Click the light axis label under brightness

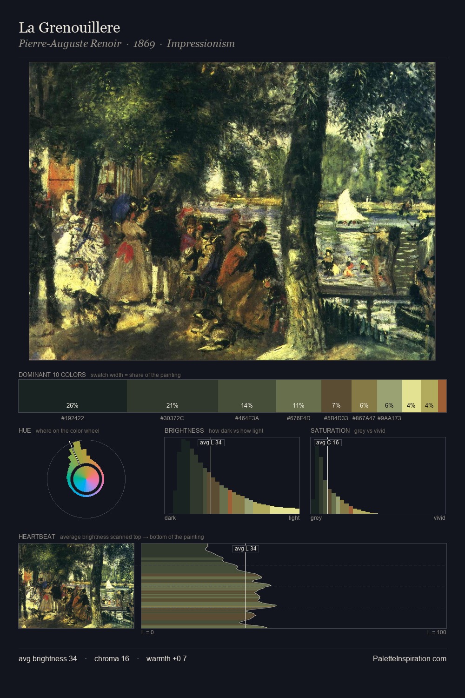(x=294, y=518)
